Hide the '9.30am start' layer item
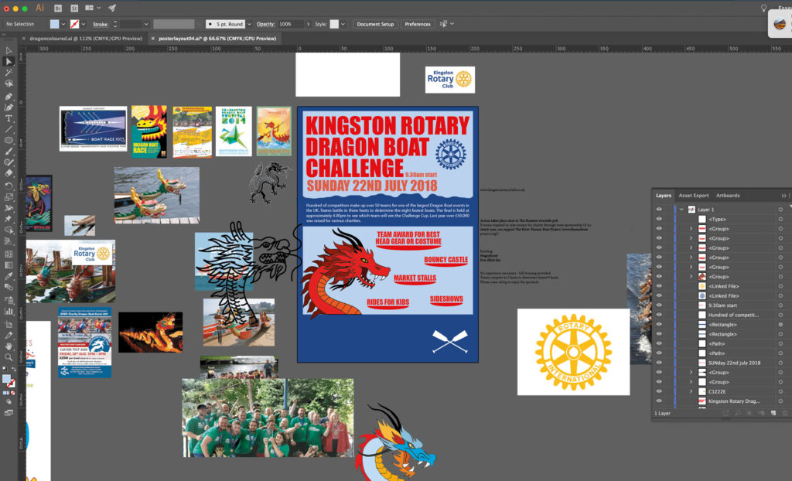This screenshot has height=481, width=792. tap(659, 305)
